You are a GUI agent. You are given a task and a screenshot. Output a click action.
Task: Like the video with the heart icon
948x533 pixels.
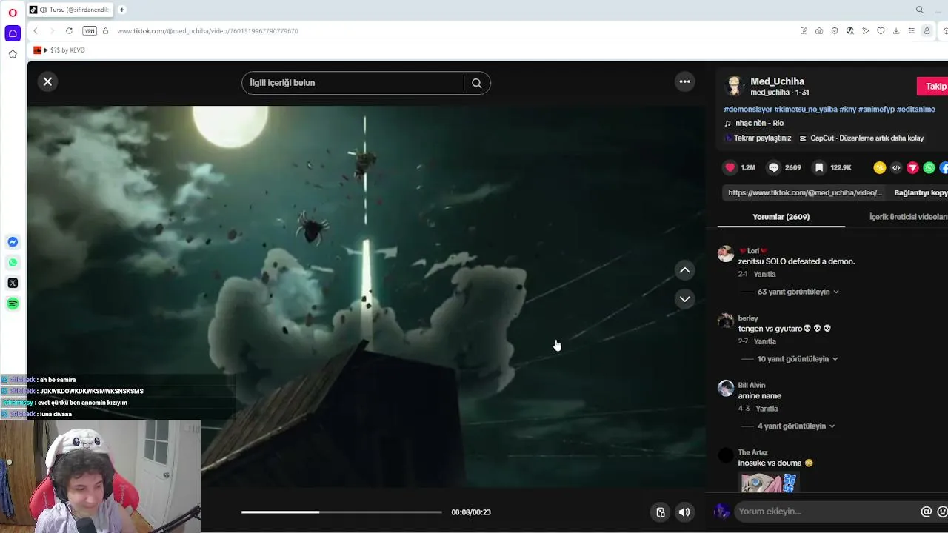coord(730,167)
